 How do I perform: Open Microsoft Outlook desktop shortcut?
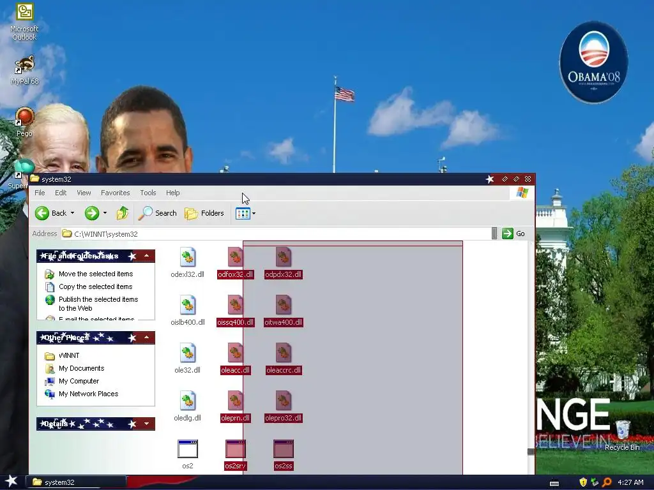[x=24, y=22]
